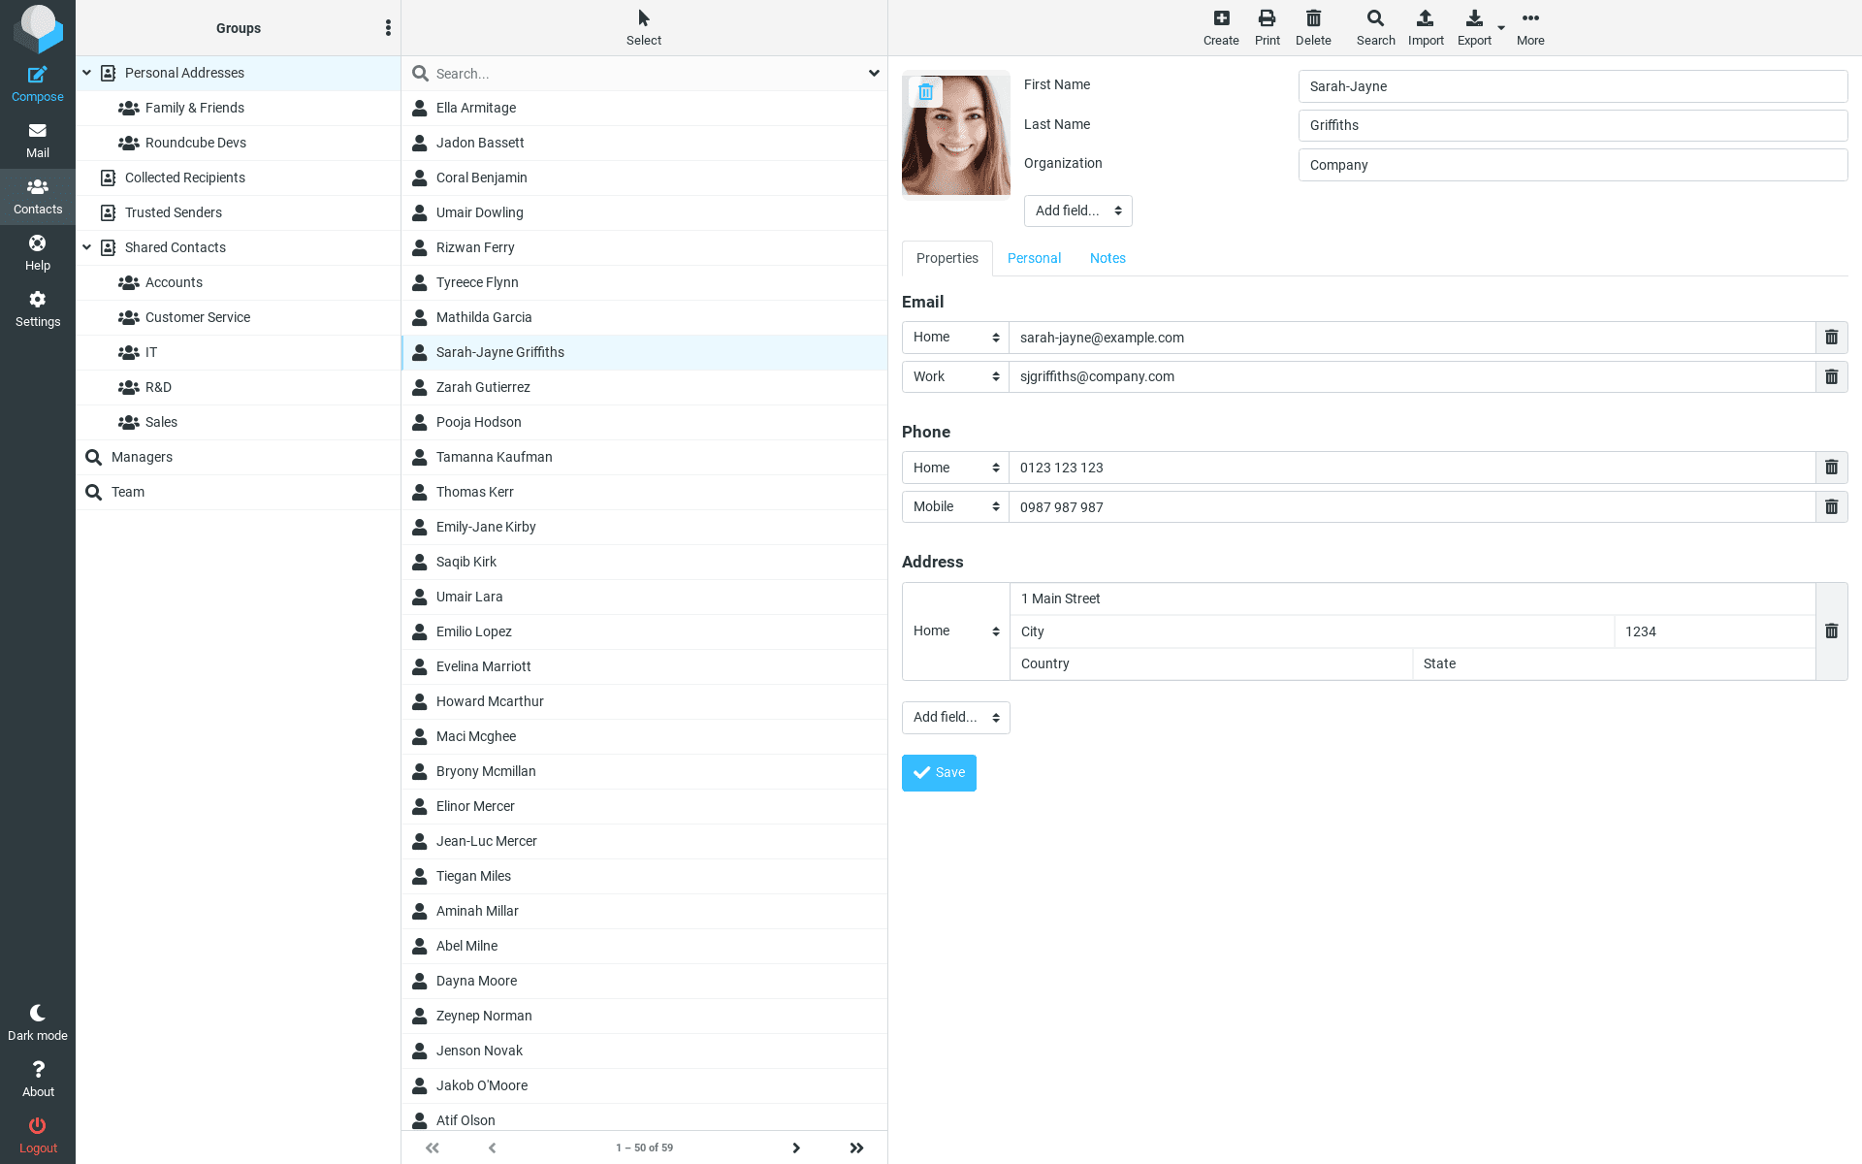This screenshot has height=1164, width=1862.
Task: Switch to the Personal tab
Action: (x=1034, y=258)
